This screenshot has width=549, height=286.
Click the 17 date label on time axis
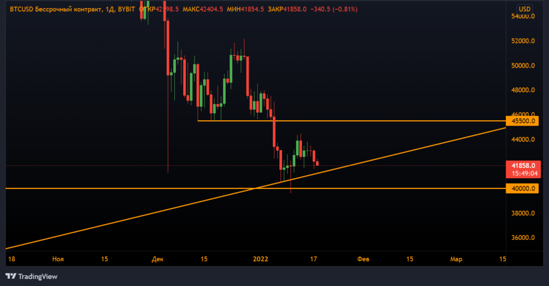[313, 259]
